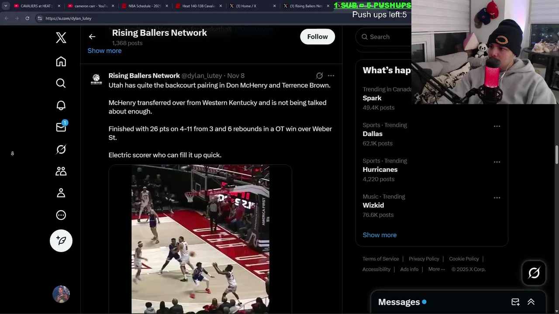This screenshot has height=314, width=559.
Task: Expand the footer More menu
Action: pos(437,269)
